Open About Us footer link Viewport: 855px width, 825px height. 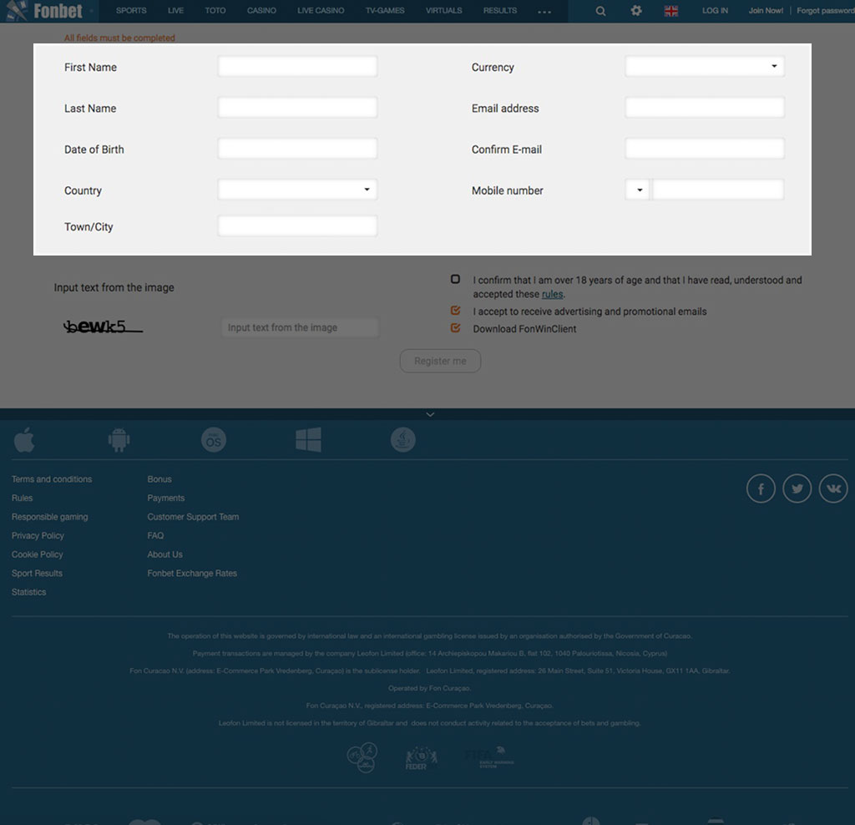(164, 554)
